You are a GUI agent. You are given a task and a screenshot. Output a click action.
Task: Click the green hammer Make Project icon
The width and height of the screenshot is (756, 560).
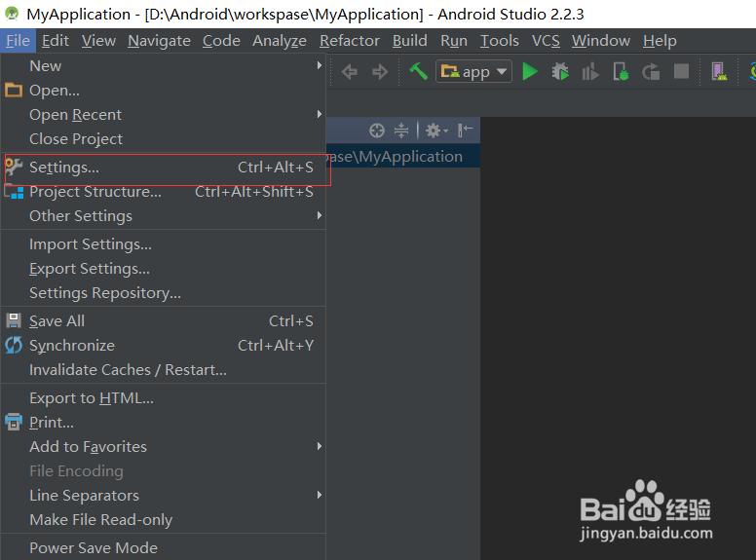[418, 71]
